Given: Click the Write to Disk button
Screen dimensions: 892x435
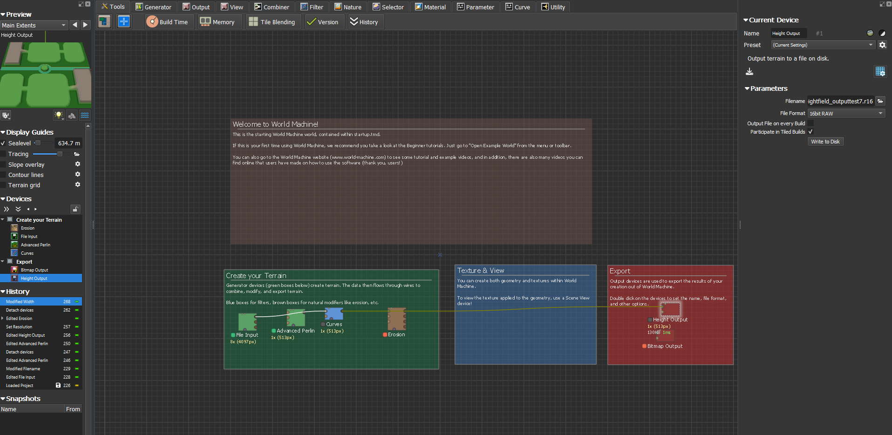Looking at the screenshot, I should tap(825, 142).
